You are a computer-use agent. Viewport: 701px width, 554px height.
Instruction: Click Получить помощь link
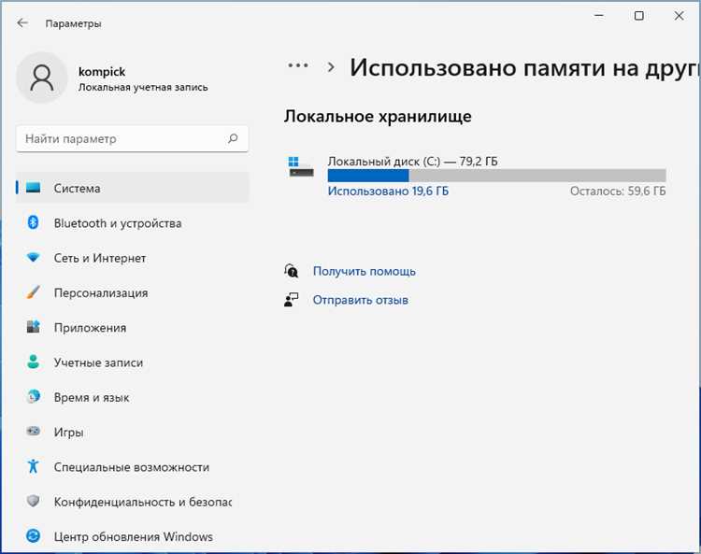(364, 271)
